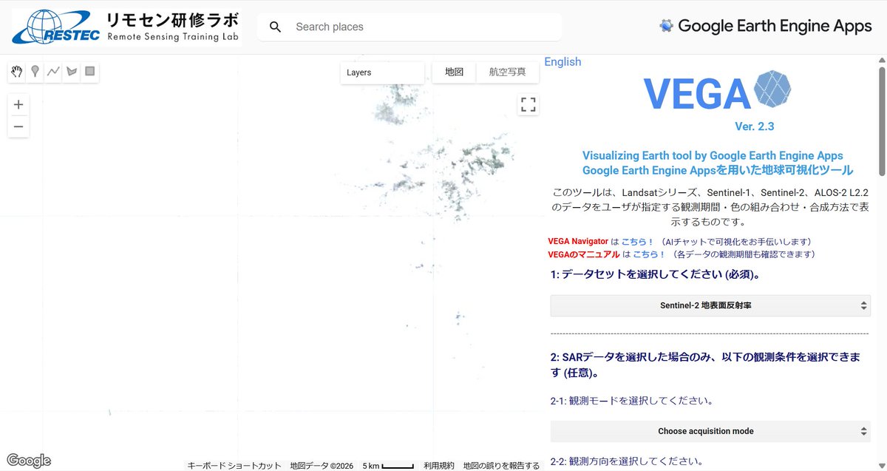887x471 pixels.
Task: Click the Ver. 2.3 text
Action: click(x=755, y=126)
